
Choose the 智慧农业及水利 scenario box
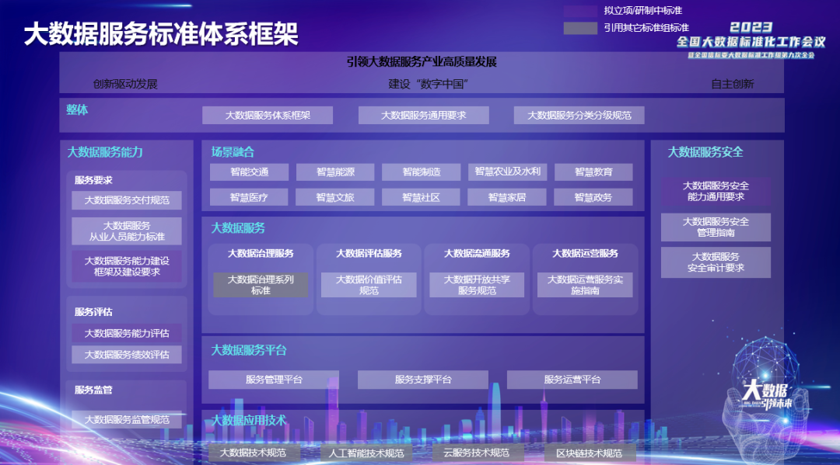click(x=507, y=172)
